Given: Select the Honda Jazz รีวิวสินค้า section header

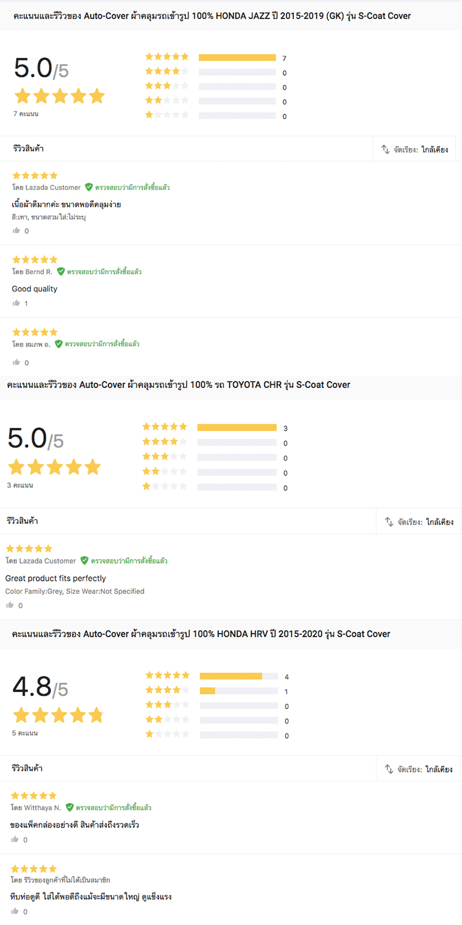Looking at the screenshot, I should tap(28, 148).
